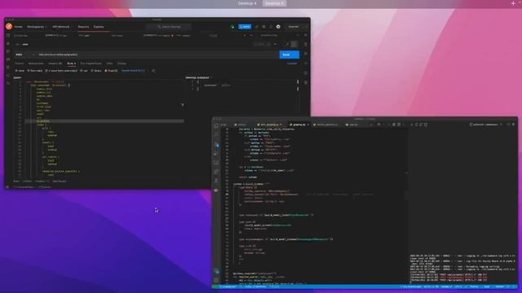This screenshot has height=293, width=522.
Task: Expand the arrow beside Upgrade
Action: coord(306,27)
